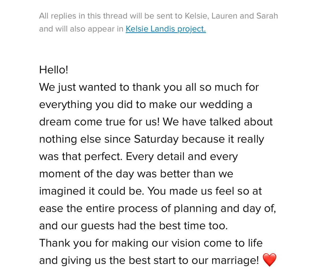Click the word "Saturday" in the message
318x280 pixels.
tap(156, 139)
